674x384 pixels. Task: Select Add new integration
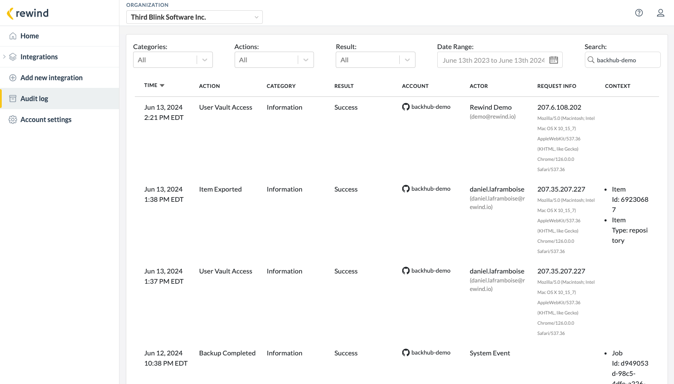[59, 78]
